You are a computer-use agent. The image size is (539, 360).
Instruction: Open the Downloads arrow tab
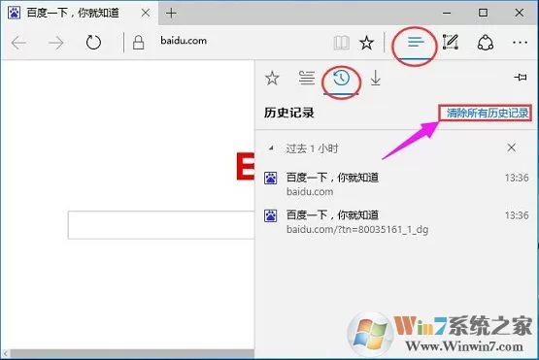[x=376, y=78]
